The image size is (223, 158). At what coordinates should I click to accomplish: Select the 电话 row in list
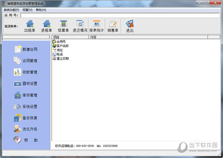tap(58, 54)
